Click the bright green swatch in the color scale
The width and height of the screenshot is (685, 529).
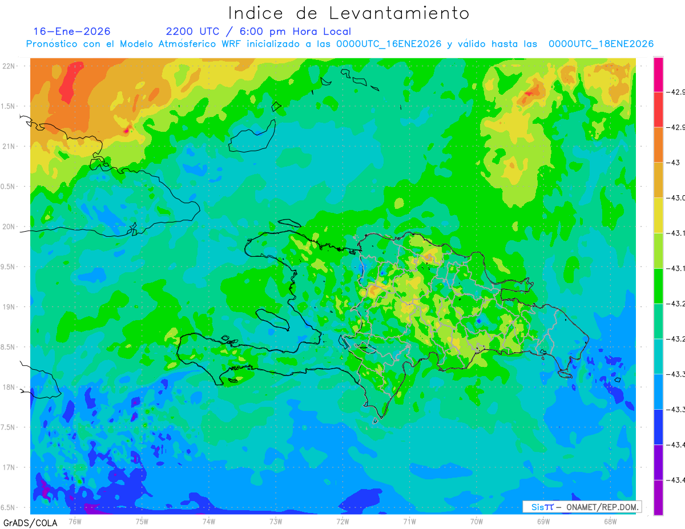pos(658,285)
